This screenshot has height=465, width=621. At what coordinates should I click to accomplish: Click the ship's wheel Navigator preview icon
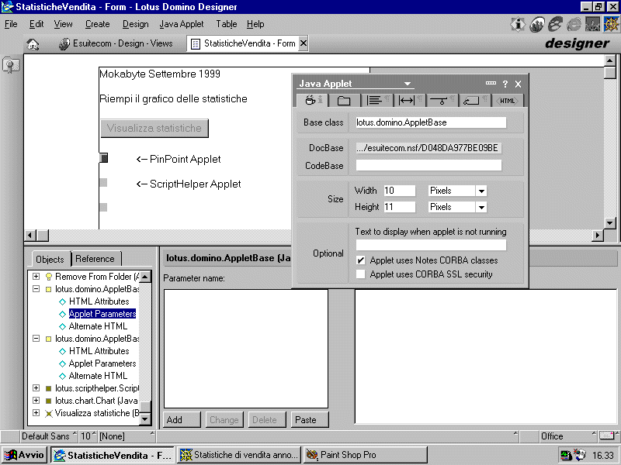pos(611,25)
